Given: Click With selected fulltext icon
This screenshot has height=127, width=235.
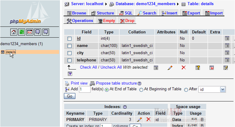Looking at the screenshot, I should click(x=70, y=74).
